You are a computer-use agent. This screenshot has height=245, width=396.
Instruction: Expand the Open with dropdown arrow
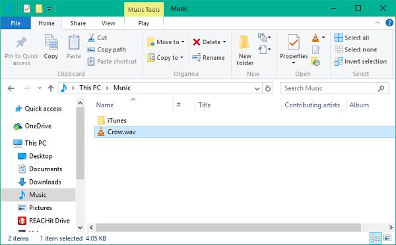point(323,38)
